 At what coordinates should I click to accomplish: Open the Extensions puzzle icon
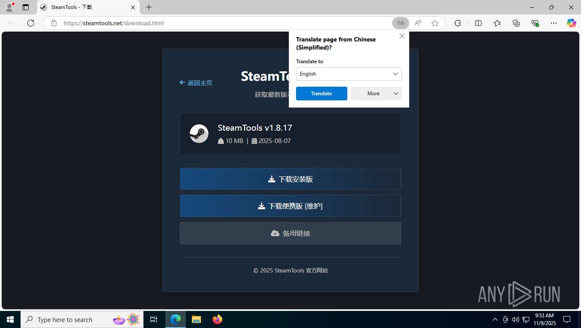tap(458, 23)
